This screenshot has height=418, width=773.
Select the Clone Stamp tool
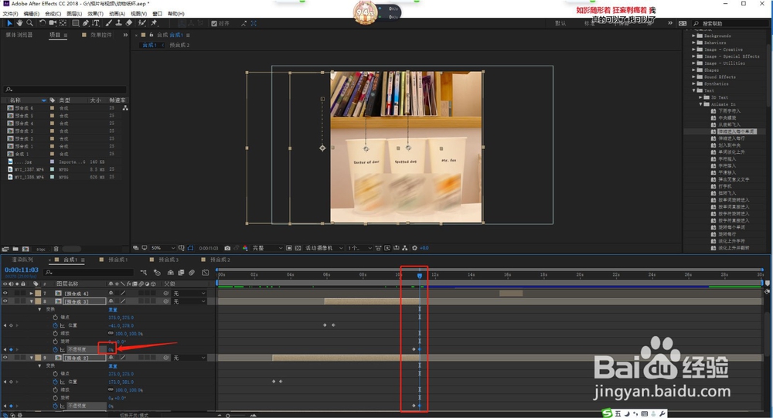tap(119, 23)
